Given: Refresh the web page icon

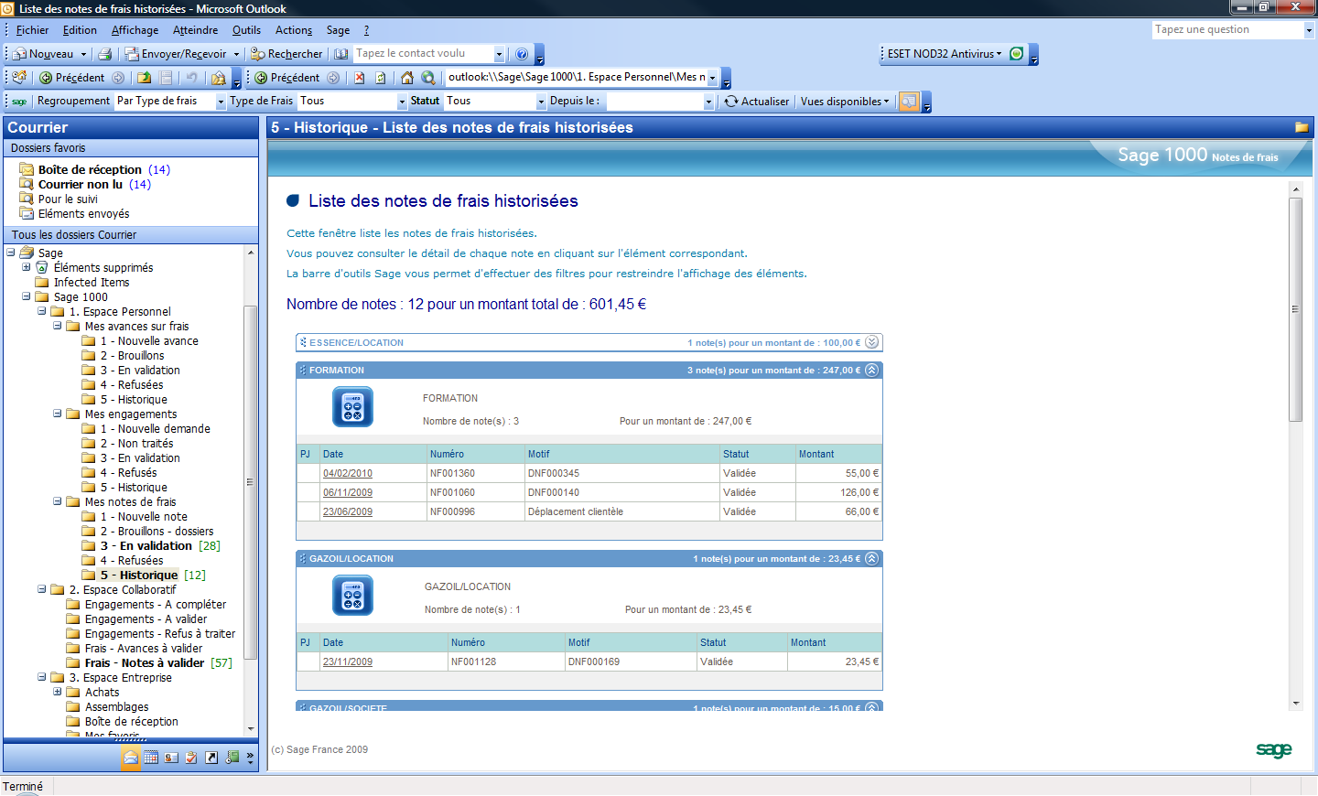Looking at the screenshot, I should click(x=381, y=78).
